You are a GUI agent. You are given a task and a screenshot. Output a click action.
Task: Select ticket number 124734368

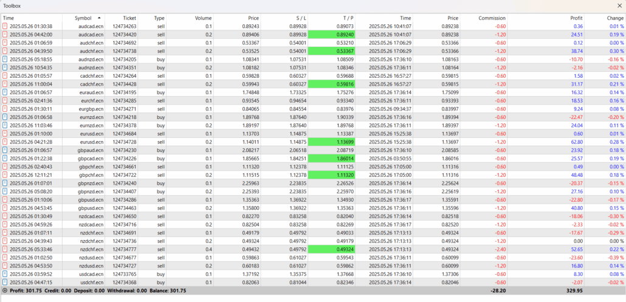click(124, 283)
